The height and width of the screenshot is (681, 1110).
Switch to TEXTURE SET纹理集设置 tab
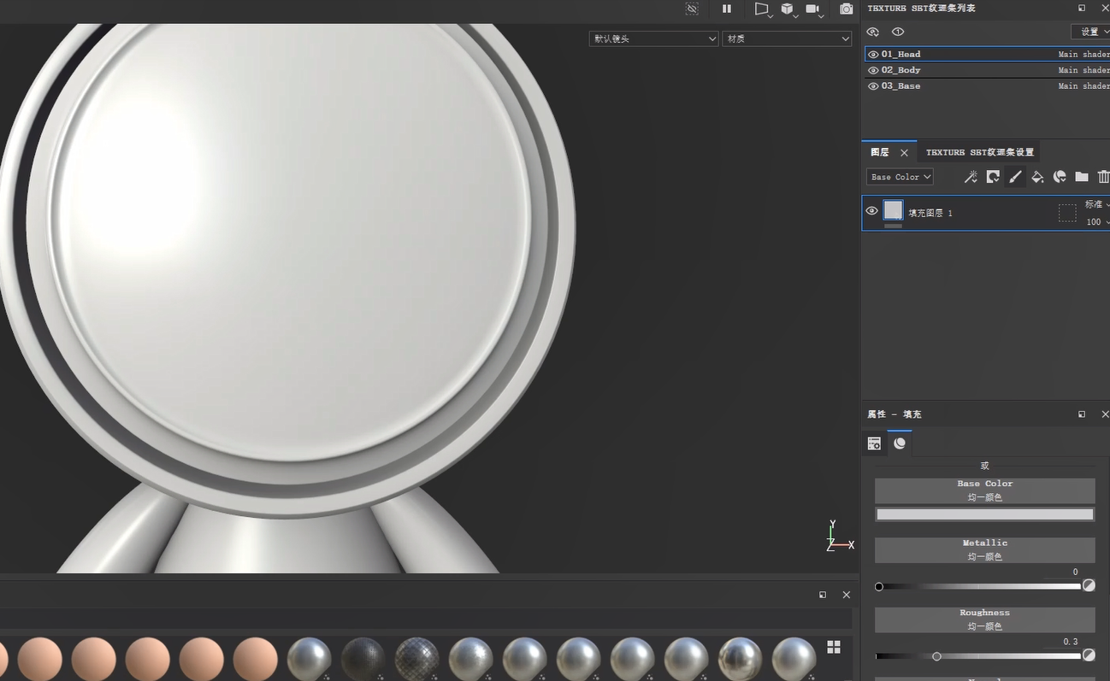tap(979, 152)
